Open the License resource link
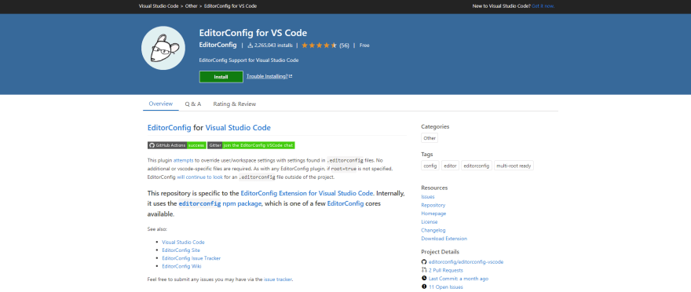The image size is (691, 292). (x=430, y=222)
